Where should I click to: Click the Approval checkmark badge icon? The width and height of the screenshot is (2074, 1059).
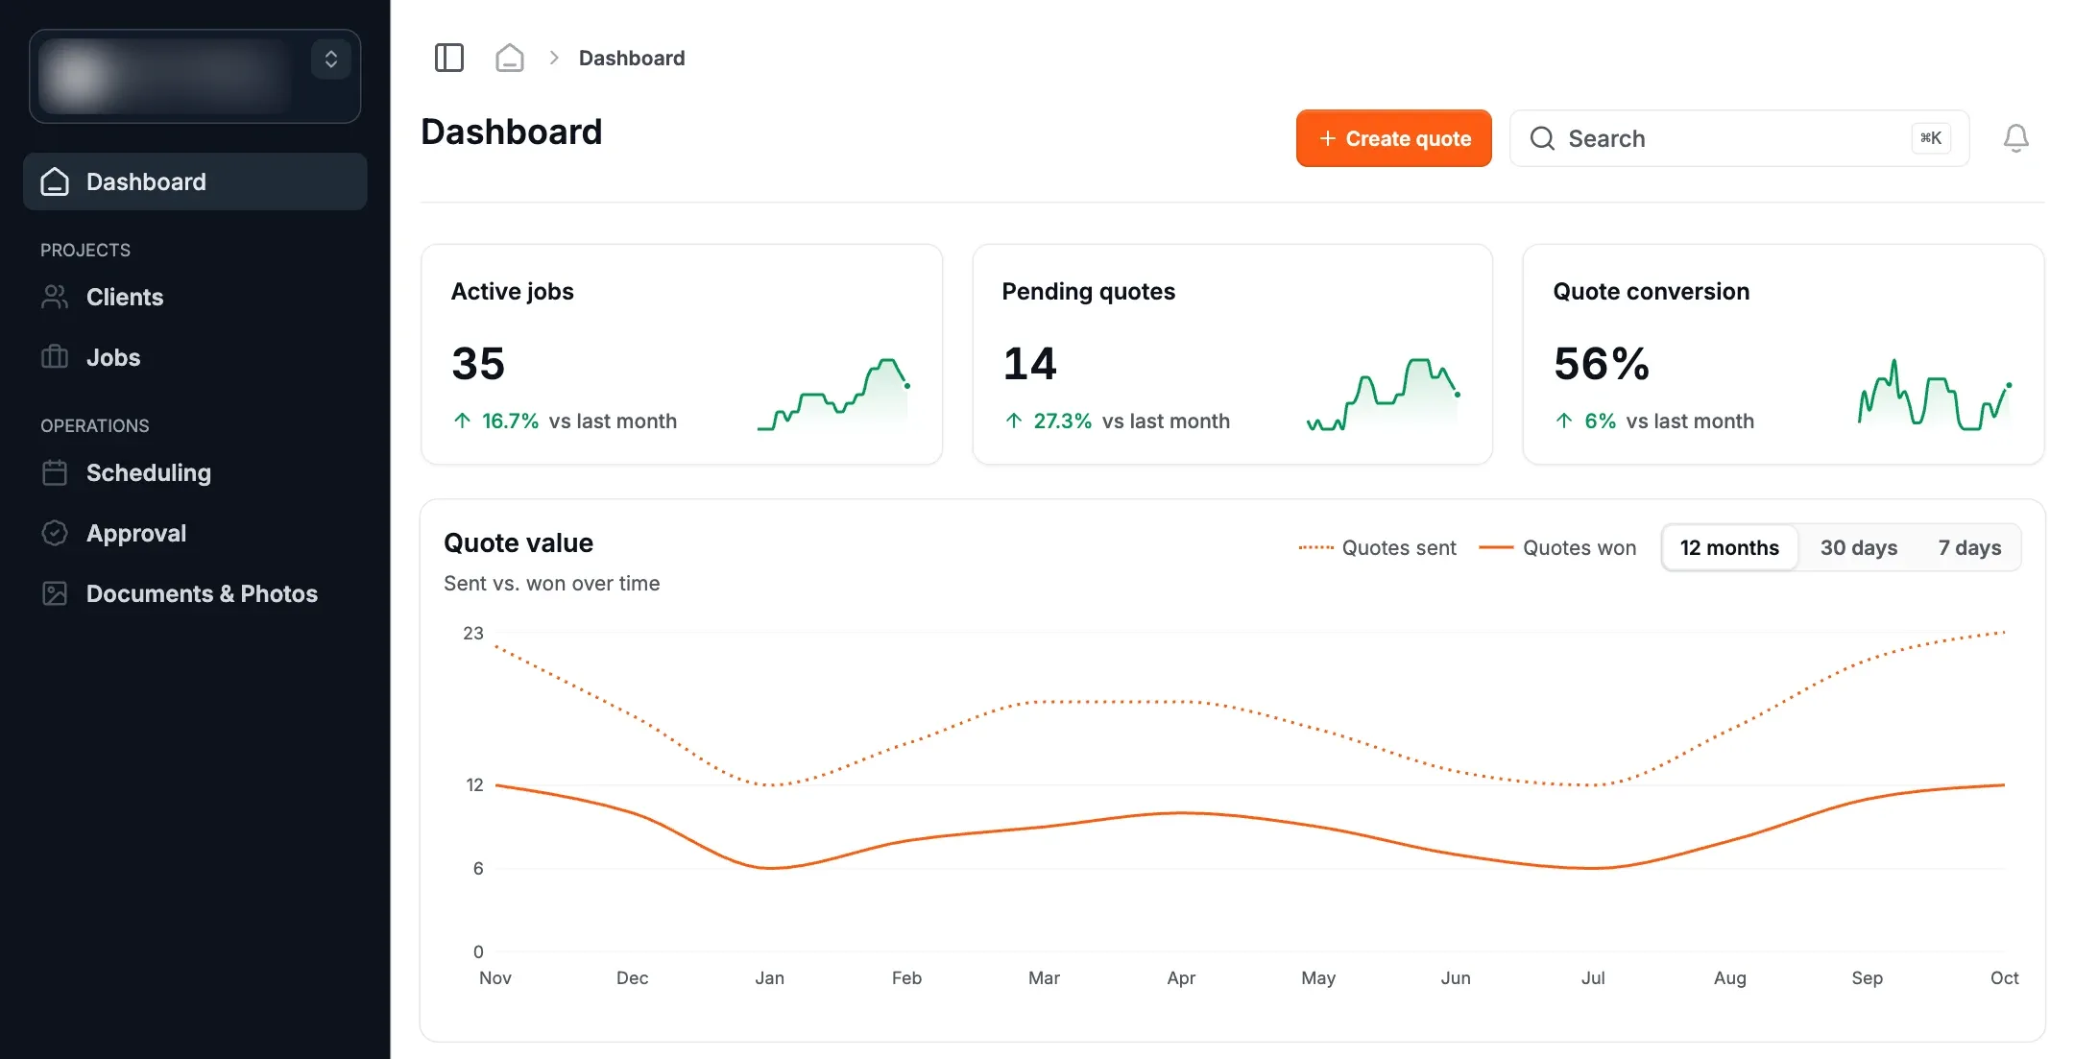point(55,533)
